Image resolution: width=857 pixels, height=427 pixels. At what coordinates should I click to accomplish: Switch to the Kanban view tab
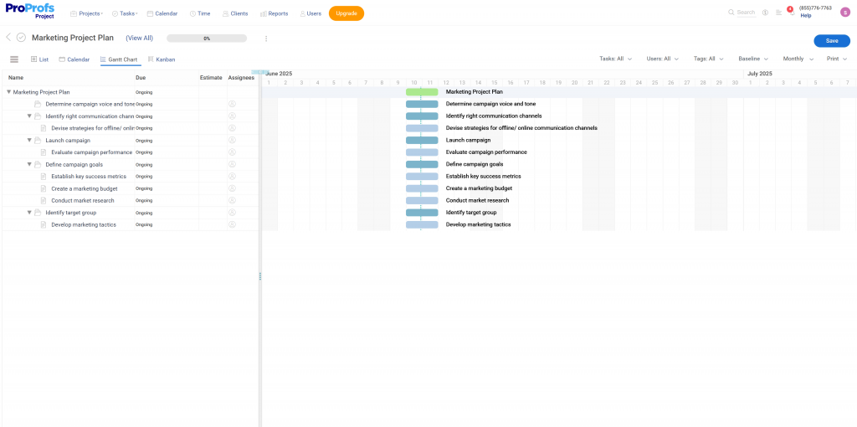[162, 59]
